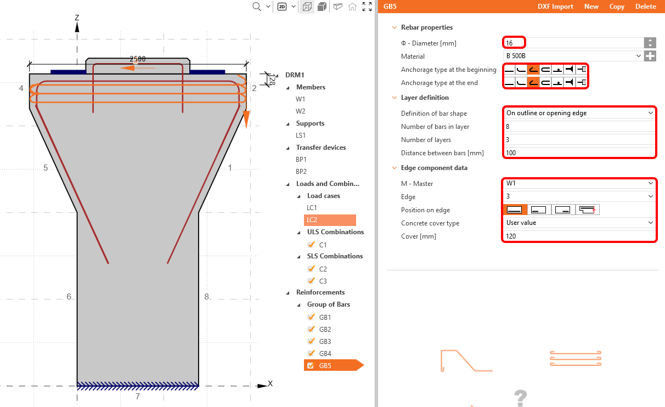Image resolution: width=665 pixels, height=407 pixels.
Task: Collapse the Rebar properties section
Action: pyautogui.click(x=393, y=27)
